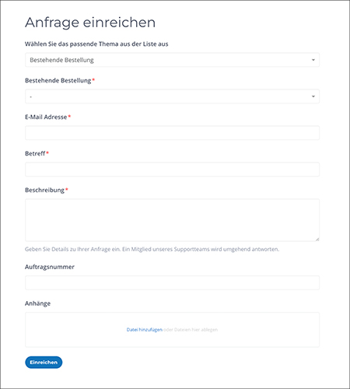Focus the E-Mail Adresse input field

coord(172,133)
